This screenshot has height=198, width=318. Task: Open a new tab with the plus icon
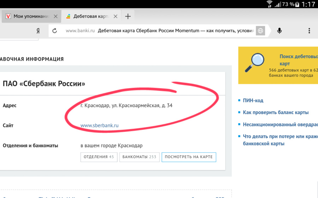(x=128, y=16)
